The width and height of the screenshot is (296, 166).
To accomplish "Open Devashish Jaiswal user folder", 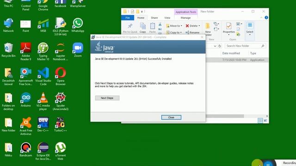I will [x=8, y=77].
